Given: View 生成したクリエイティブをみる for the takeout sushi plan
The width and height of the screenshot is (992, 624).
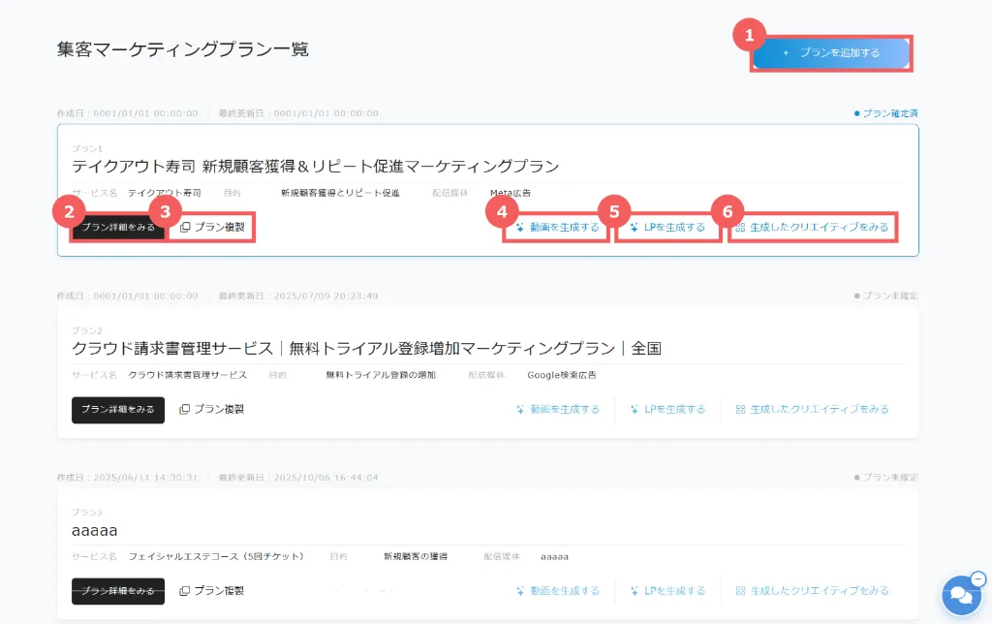Looking at the screenshot, I should [x=812, y=228].
